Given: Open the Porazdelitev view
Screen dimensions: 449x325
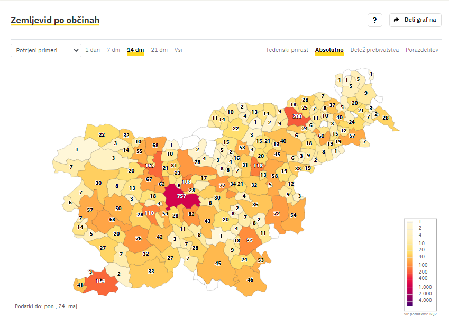Looking at the screenshot, I should tap(422, 50).
